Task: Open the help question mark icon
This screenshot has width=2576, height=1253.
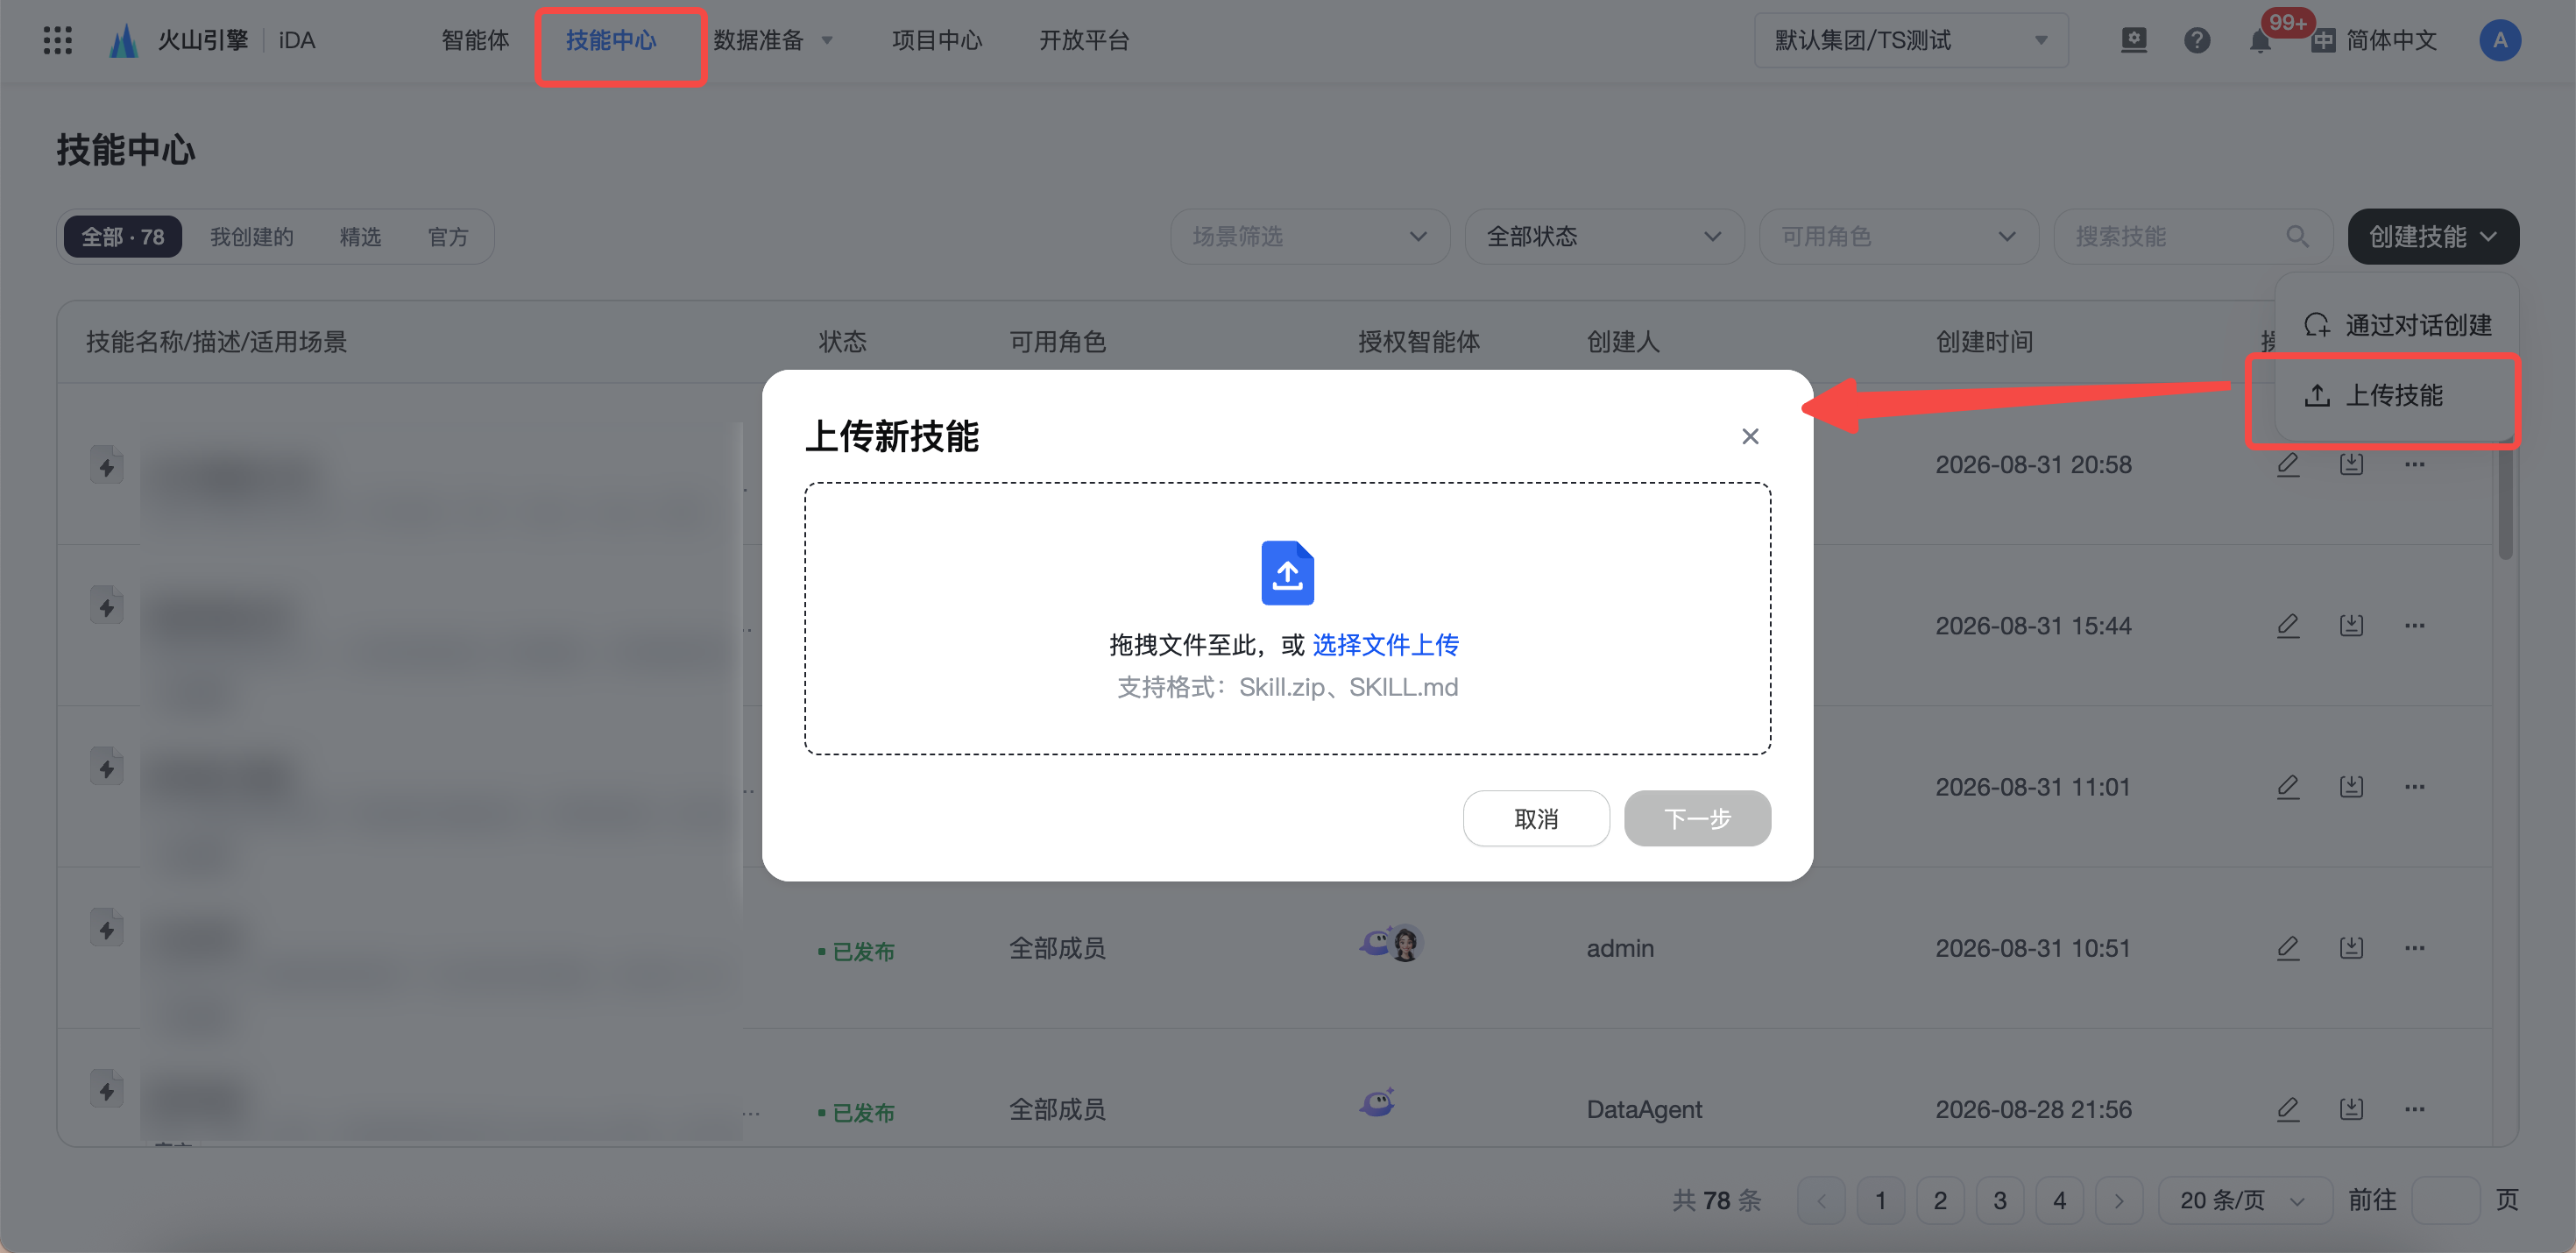Action: click(x=2196, y=40)
